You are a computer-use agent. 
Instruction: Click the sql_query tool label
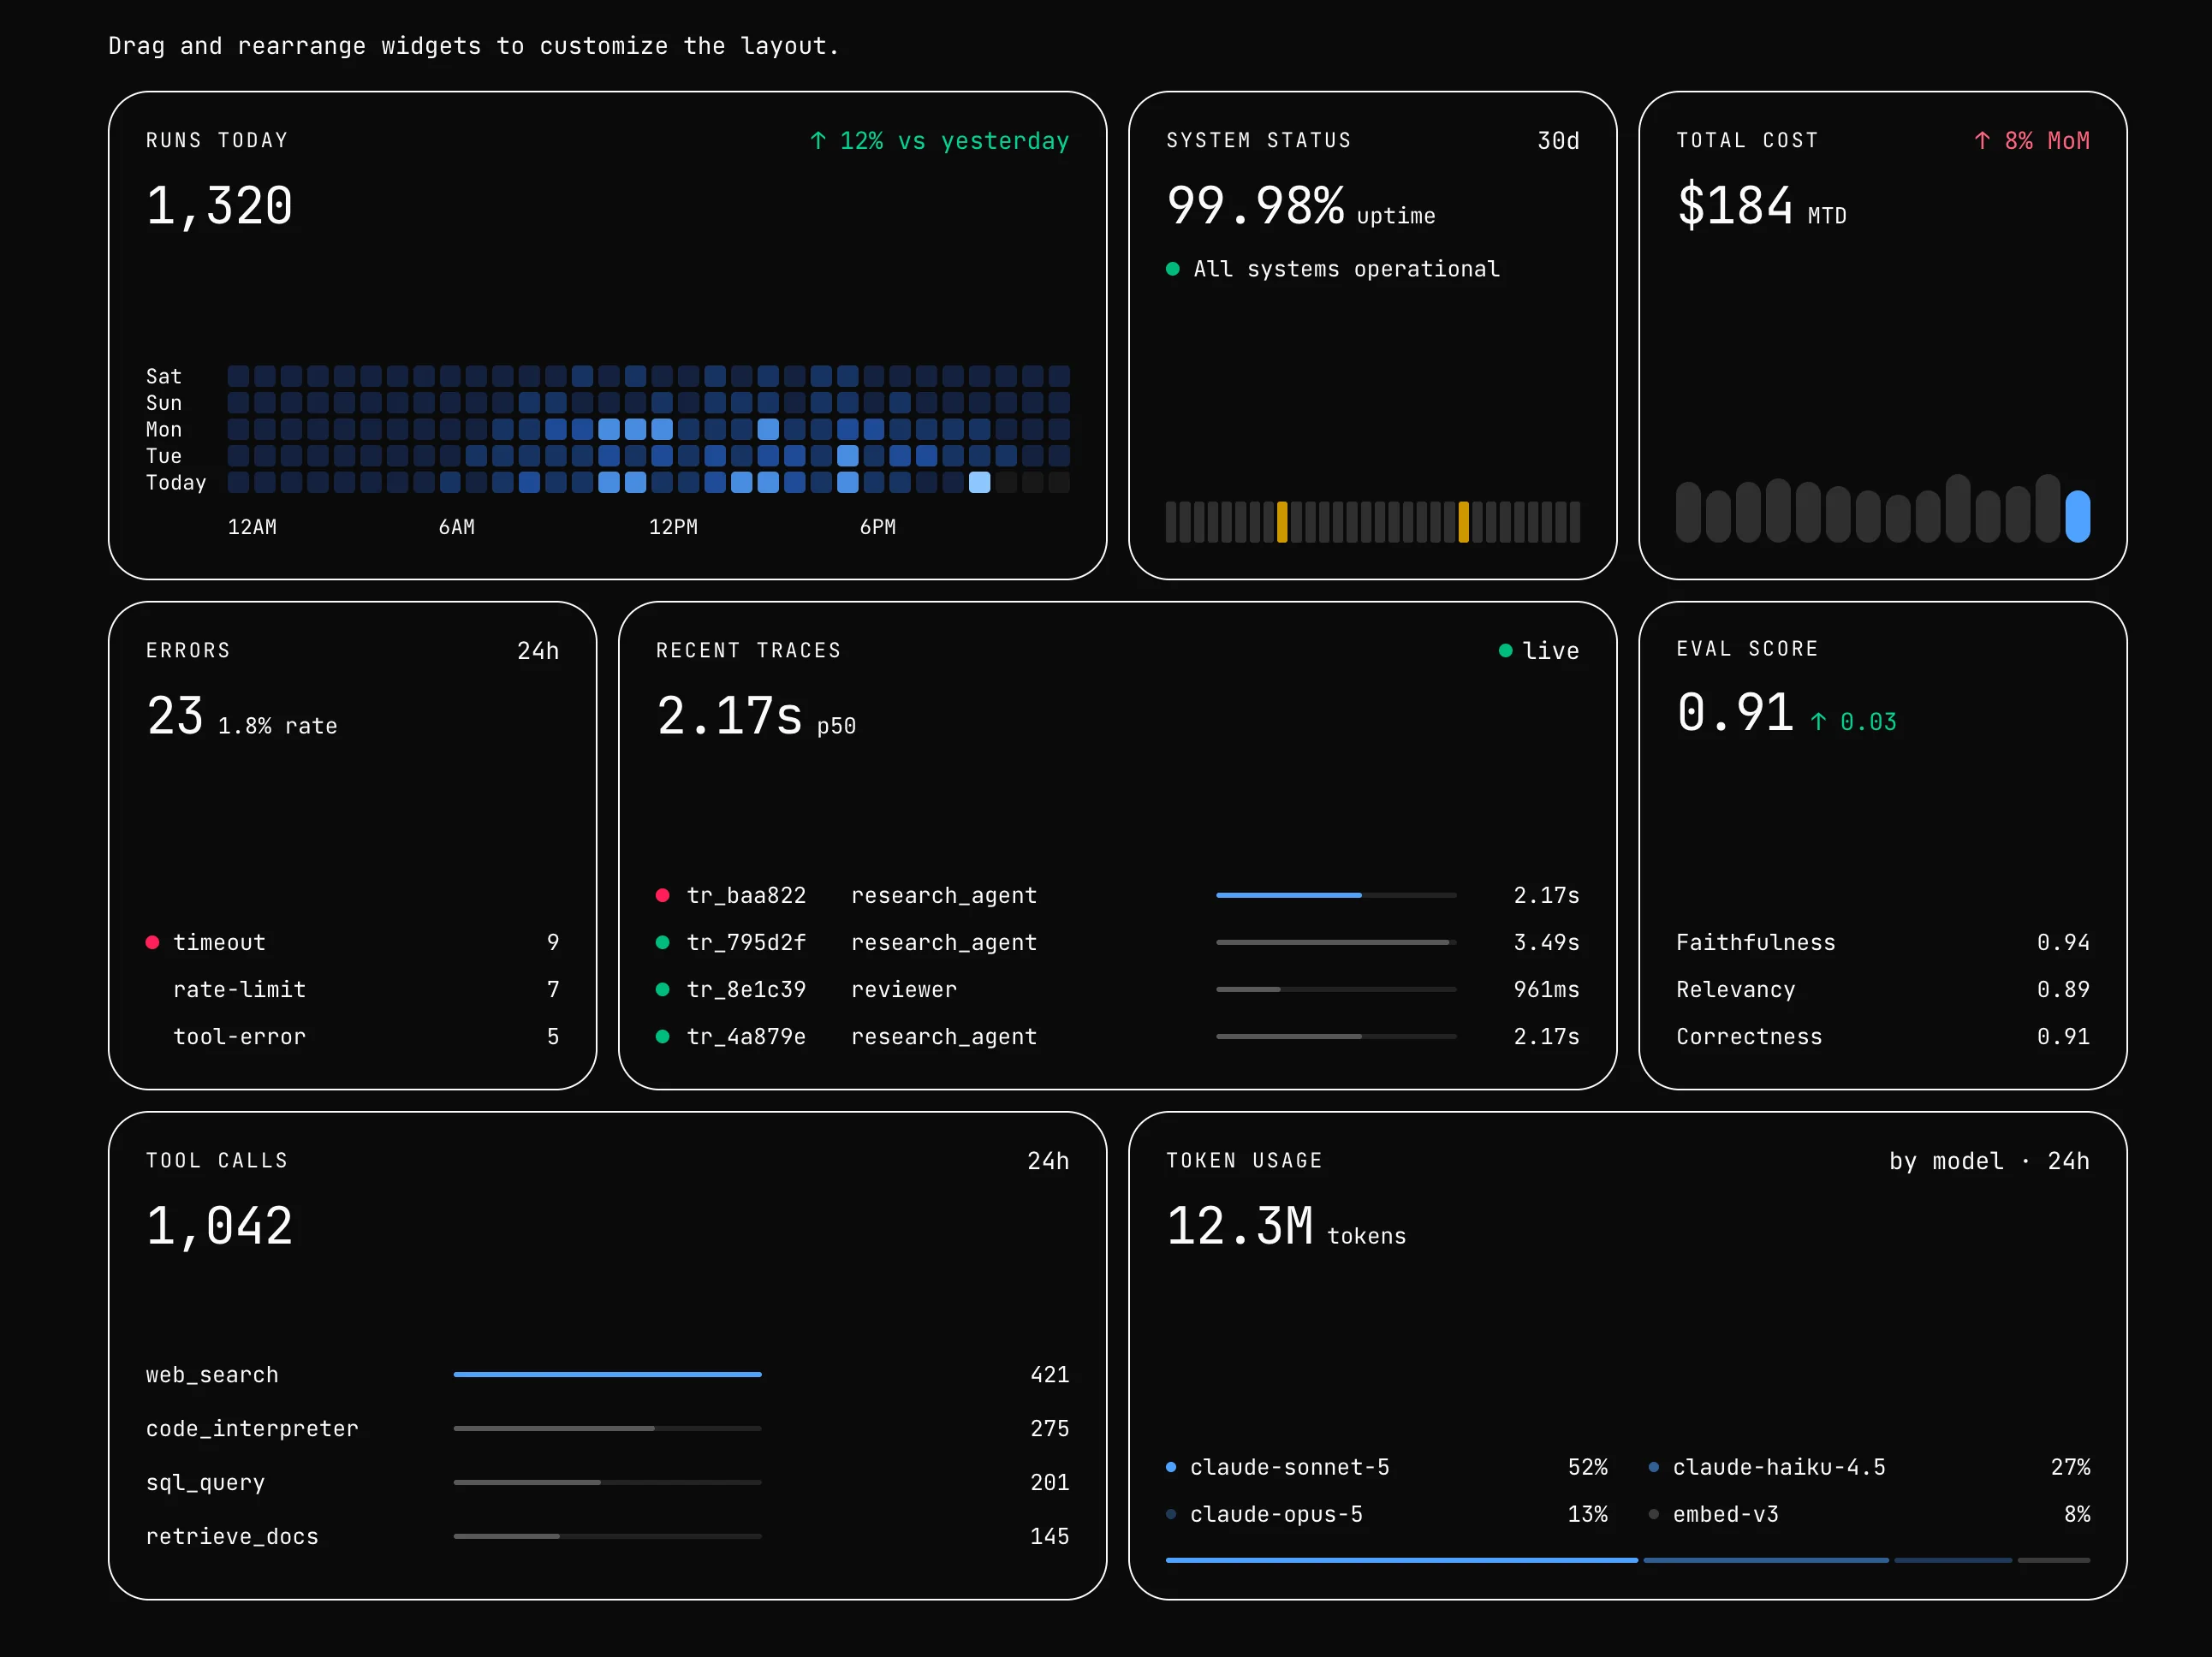pos(205,1482)
